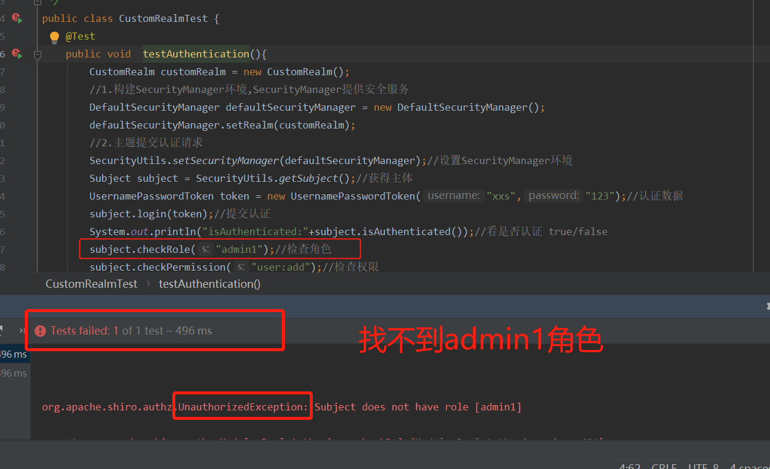
Task: Open testAuthentication() breadcrumb entry
Action: (x=209, y=284)
